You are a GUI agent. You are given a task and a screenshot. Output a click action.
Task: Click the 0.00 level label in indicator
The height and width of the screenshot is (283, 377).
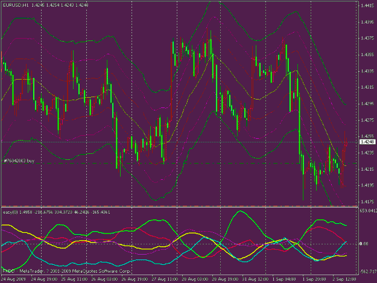(x=364, y=244)
